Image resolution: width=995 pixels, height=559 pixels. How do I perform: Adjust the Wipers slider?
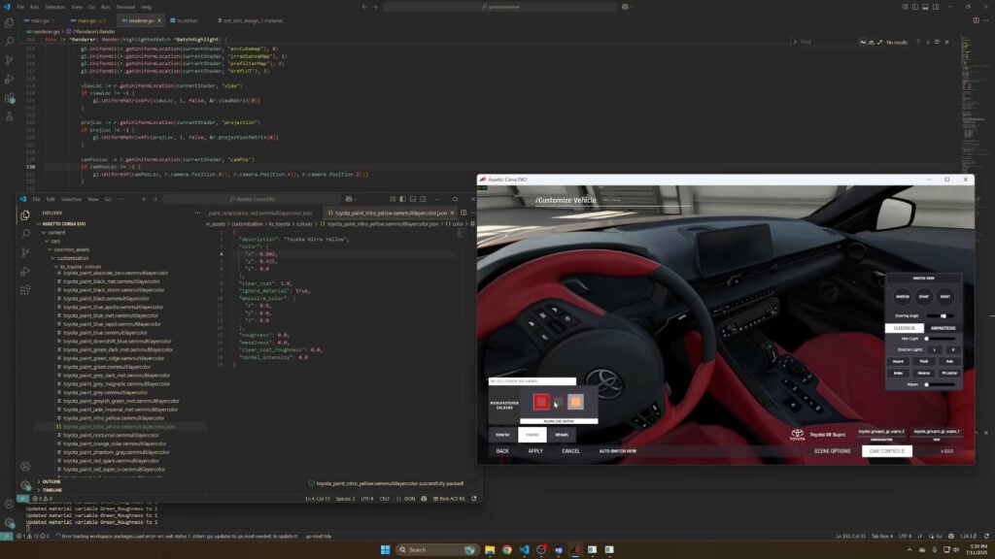point(941,384)
